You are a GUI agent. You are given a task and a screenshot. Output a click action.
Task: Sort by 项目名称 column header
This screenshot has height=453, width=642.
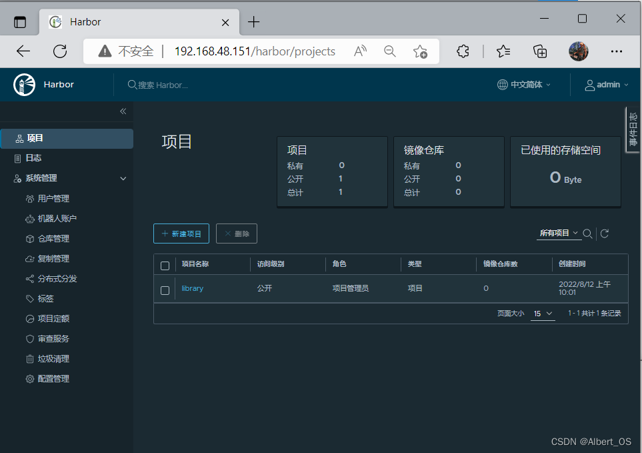pos(195,264)
